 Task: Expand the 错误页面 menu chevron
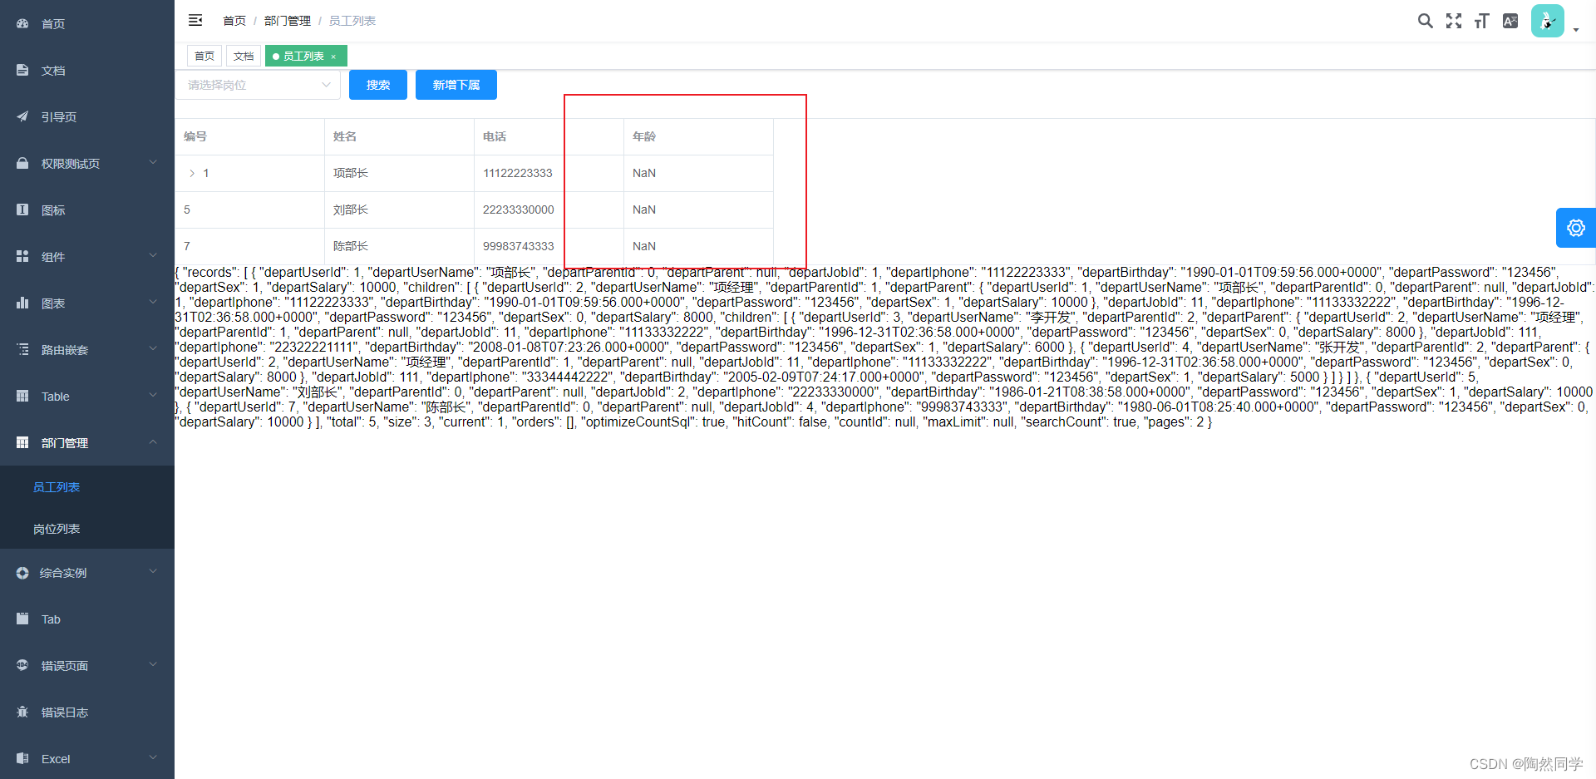(x=153, y=664)
